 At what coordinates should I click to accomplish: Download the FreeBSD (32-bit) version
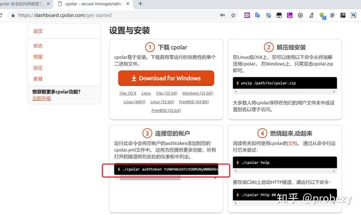(x=166, y=110)
